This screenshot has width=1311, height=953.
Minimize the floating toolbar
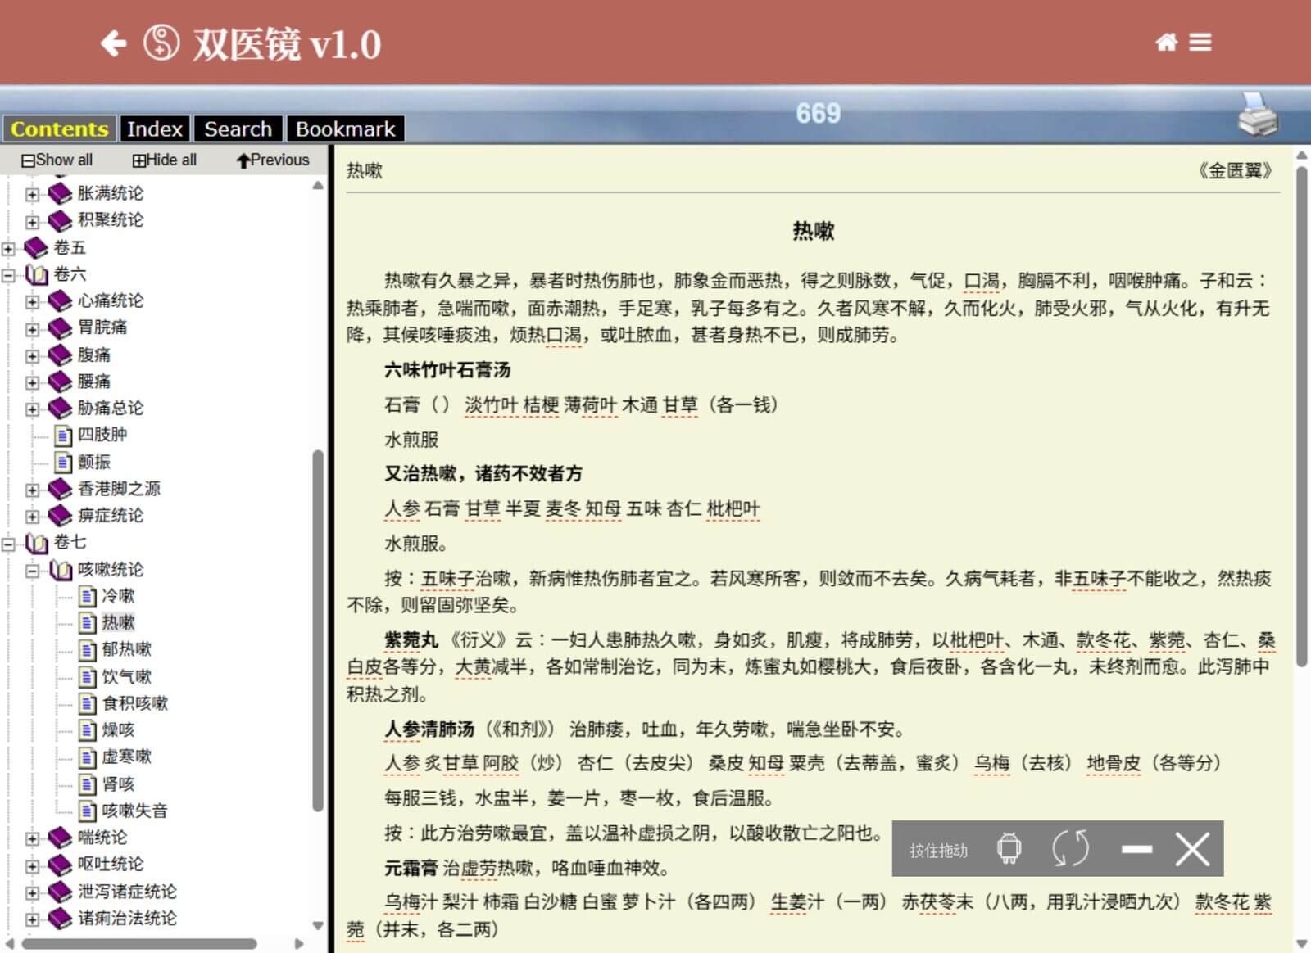coord(1136,849)
